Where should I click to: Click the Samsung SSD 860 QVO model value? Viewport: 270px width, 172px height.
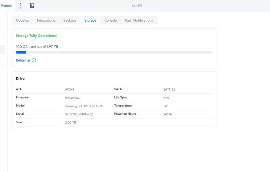84,106
